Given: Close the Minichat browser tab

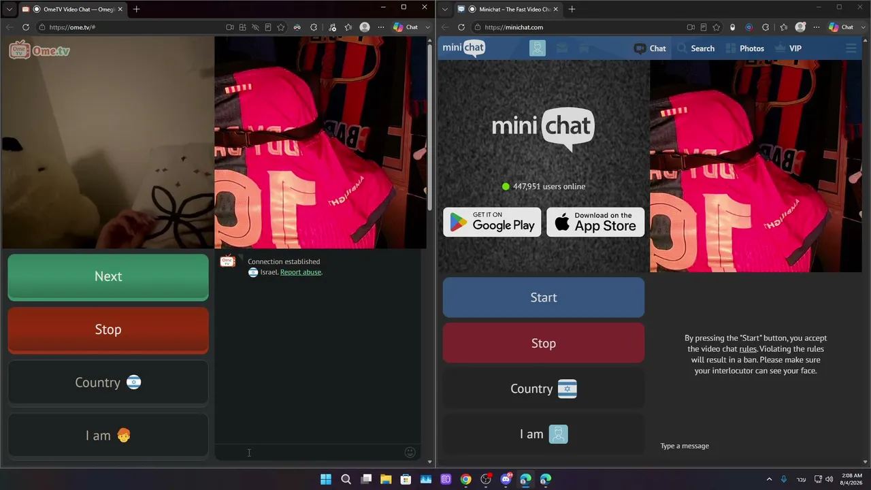Looking at the screenshot, I should 555,9.
